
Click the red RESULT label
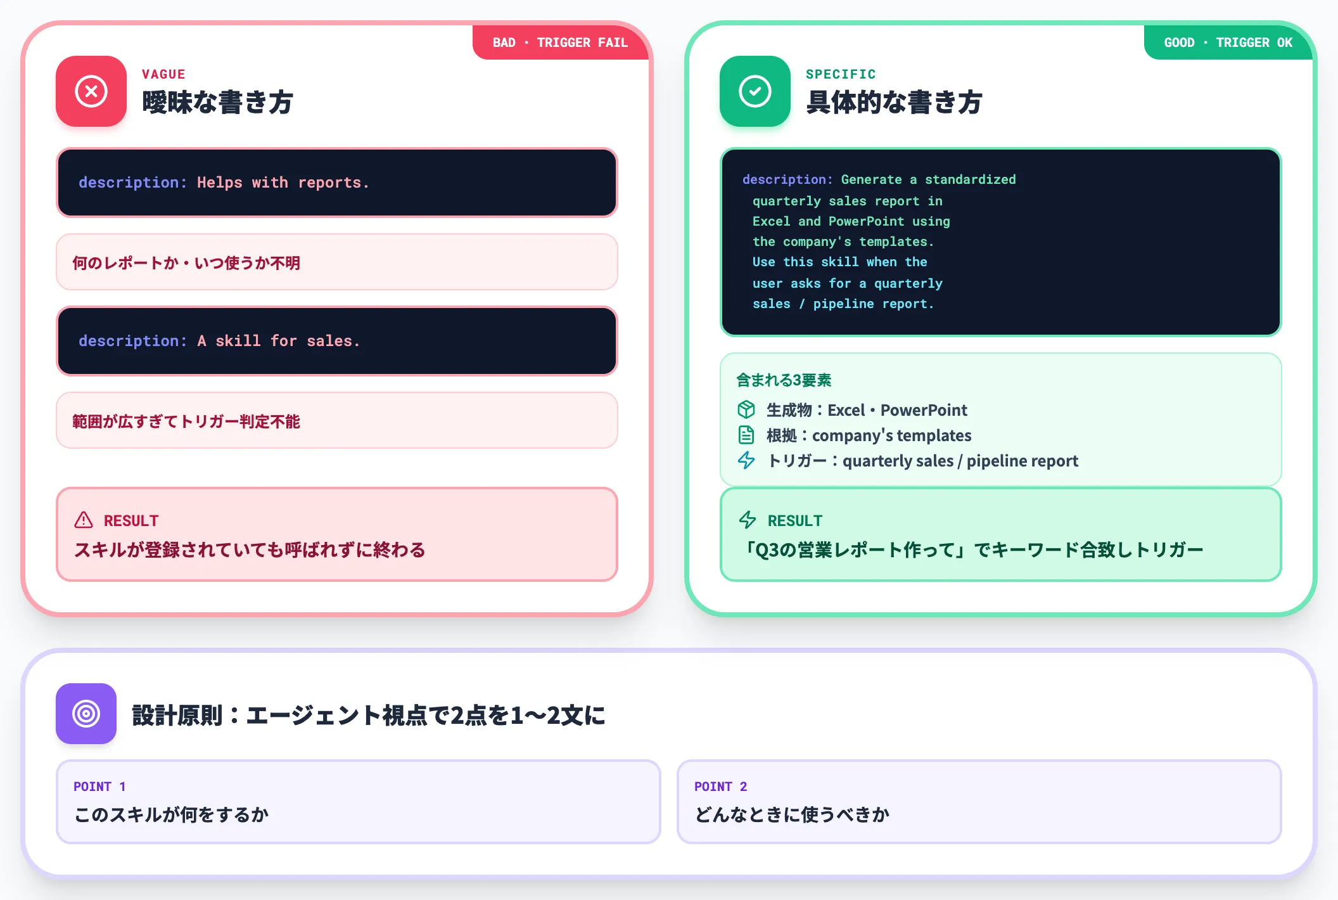tap(131, 521)
